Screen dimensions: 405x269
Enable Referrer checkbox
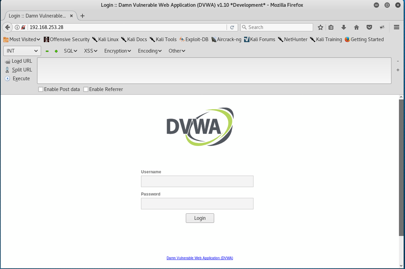click(86, 89)
